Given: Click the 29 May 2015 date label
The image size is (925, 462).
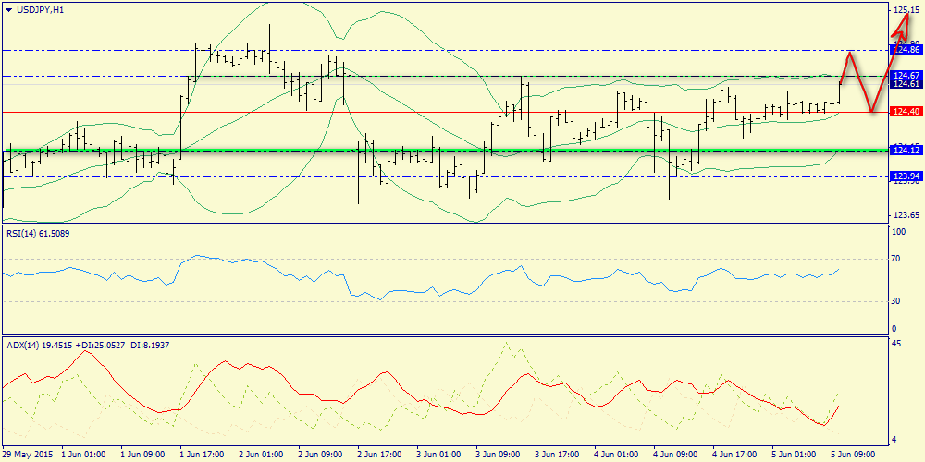Looking at the screenshot, I should point(28,455).
